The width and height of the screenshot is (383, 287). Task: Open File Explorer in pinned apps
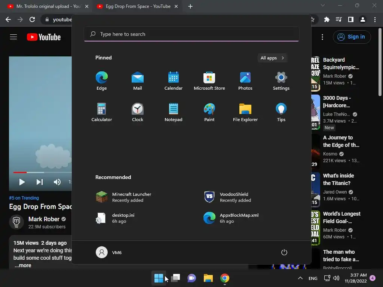point(245,112)
